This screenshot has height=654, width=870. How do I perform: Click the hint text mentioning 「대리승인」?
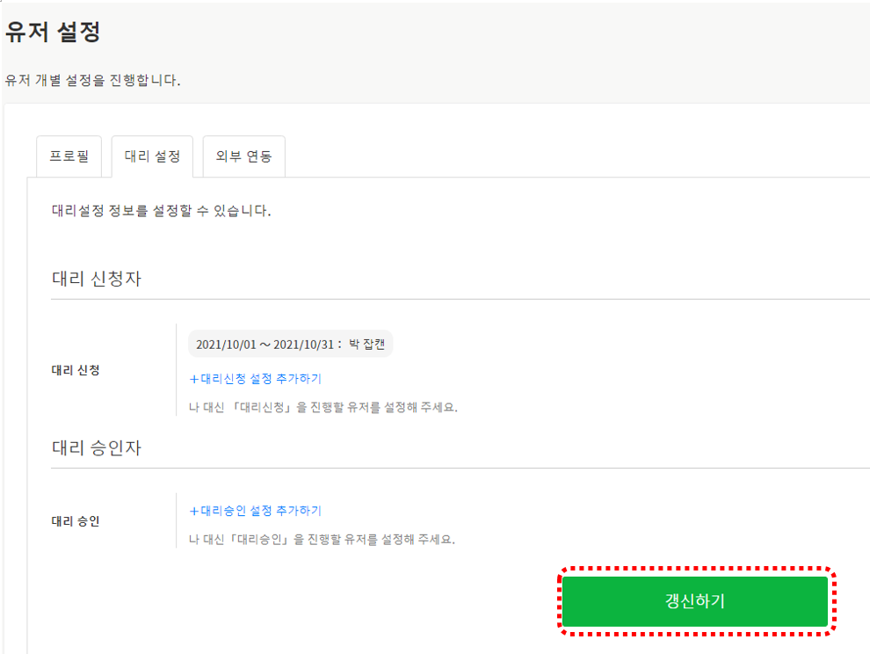click(322, 539)
